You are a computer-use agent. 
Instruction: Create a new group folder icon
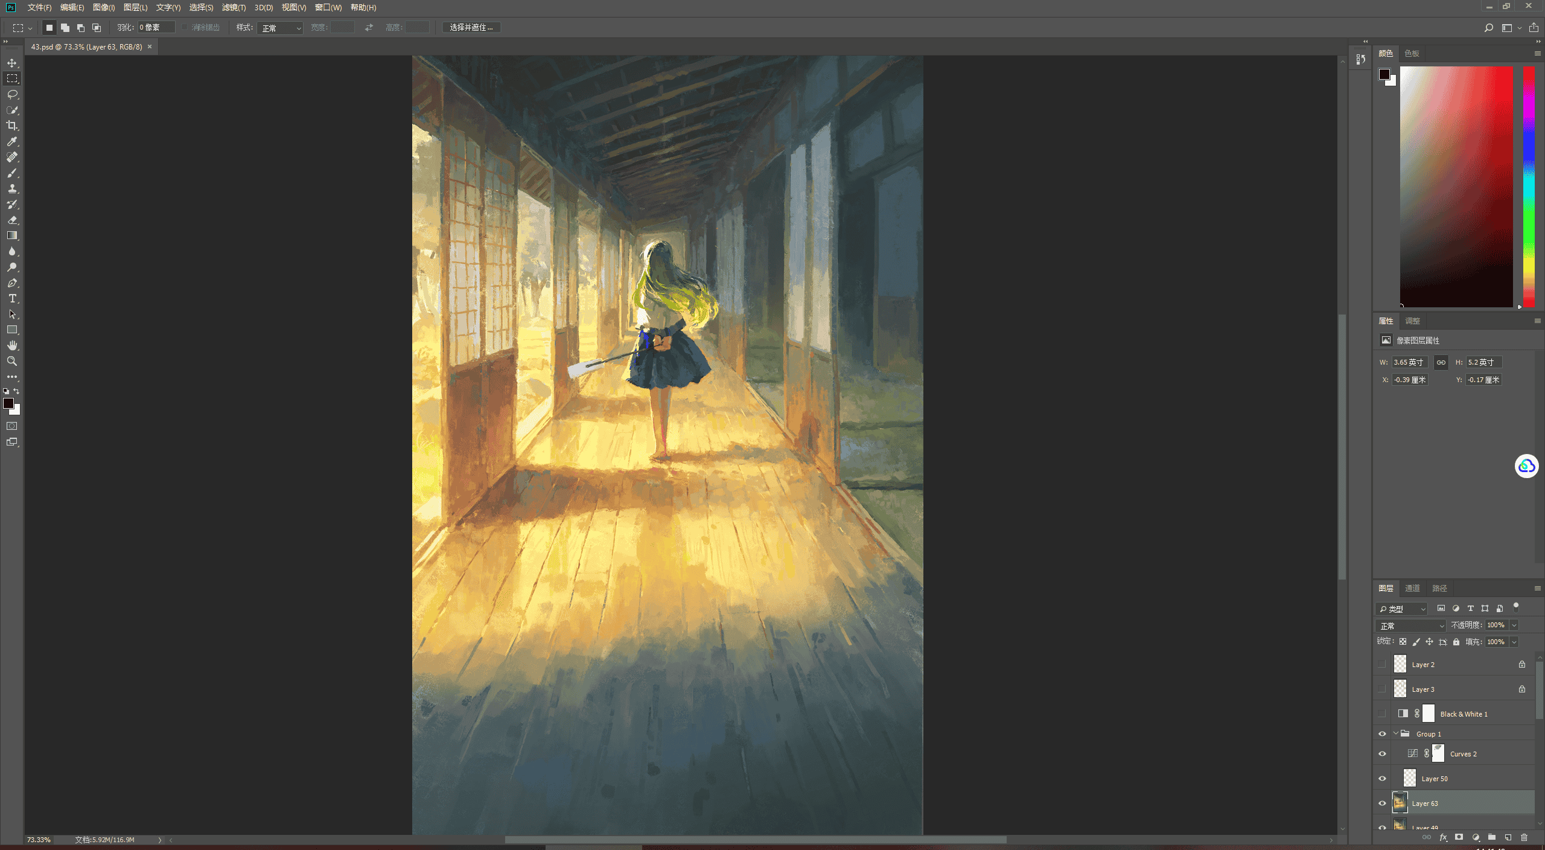(x=1491, y=837)
